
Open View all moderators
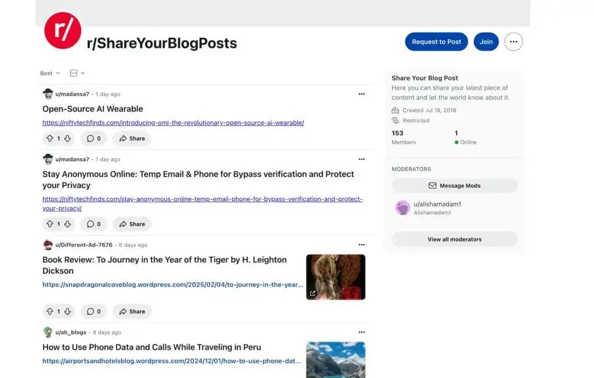454,239
